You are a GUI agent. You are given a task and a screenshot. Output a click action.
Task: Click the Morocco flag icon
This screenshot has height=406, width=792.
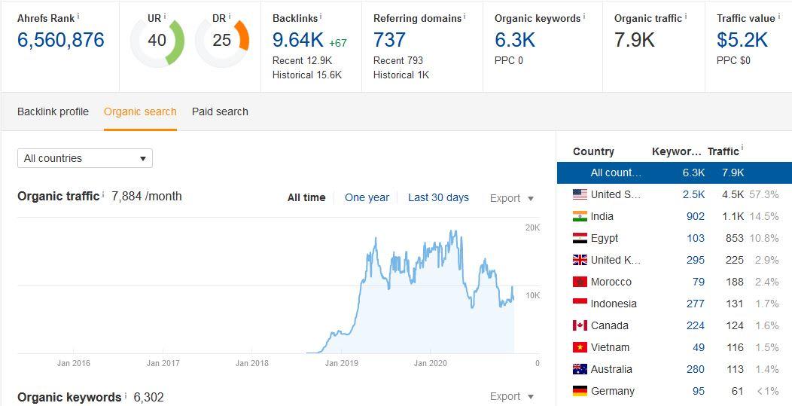click(x=580, y=282)
